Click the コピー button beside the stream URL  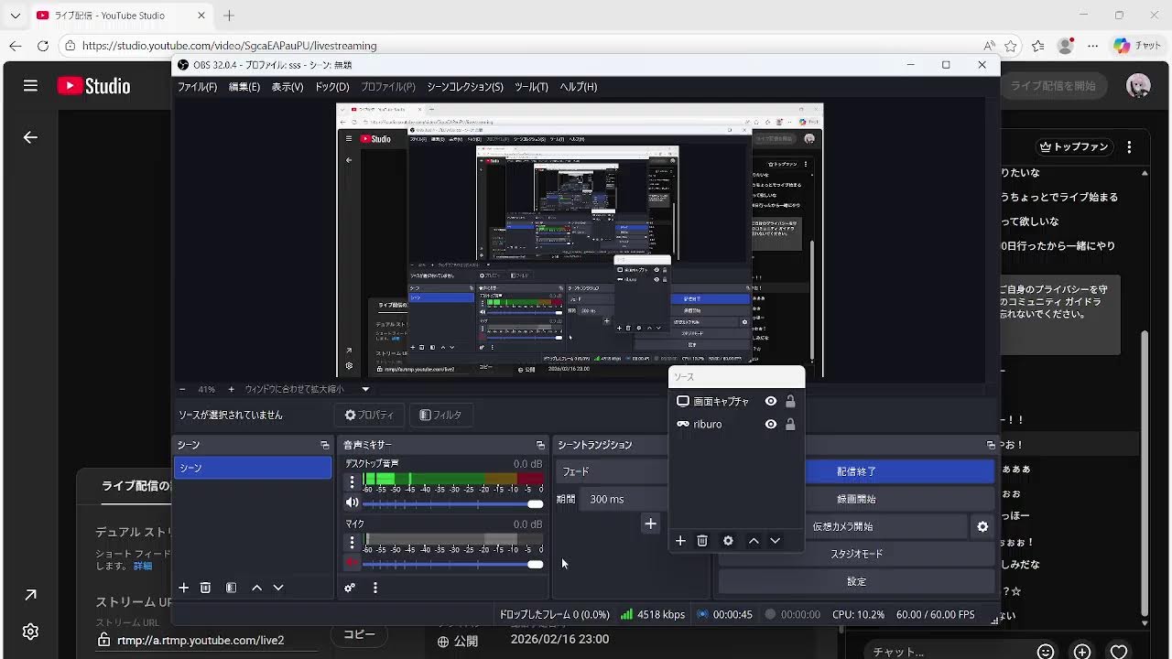coord(359,634)
